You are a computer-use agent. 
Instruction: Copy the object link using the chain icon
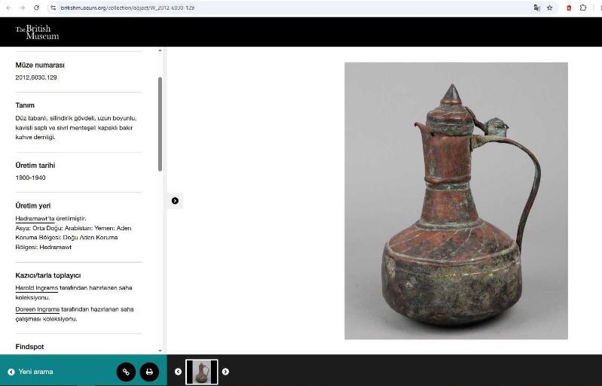tap(126, 372)
